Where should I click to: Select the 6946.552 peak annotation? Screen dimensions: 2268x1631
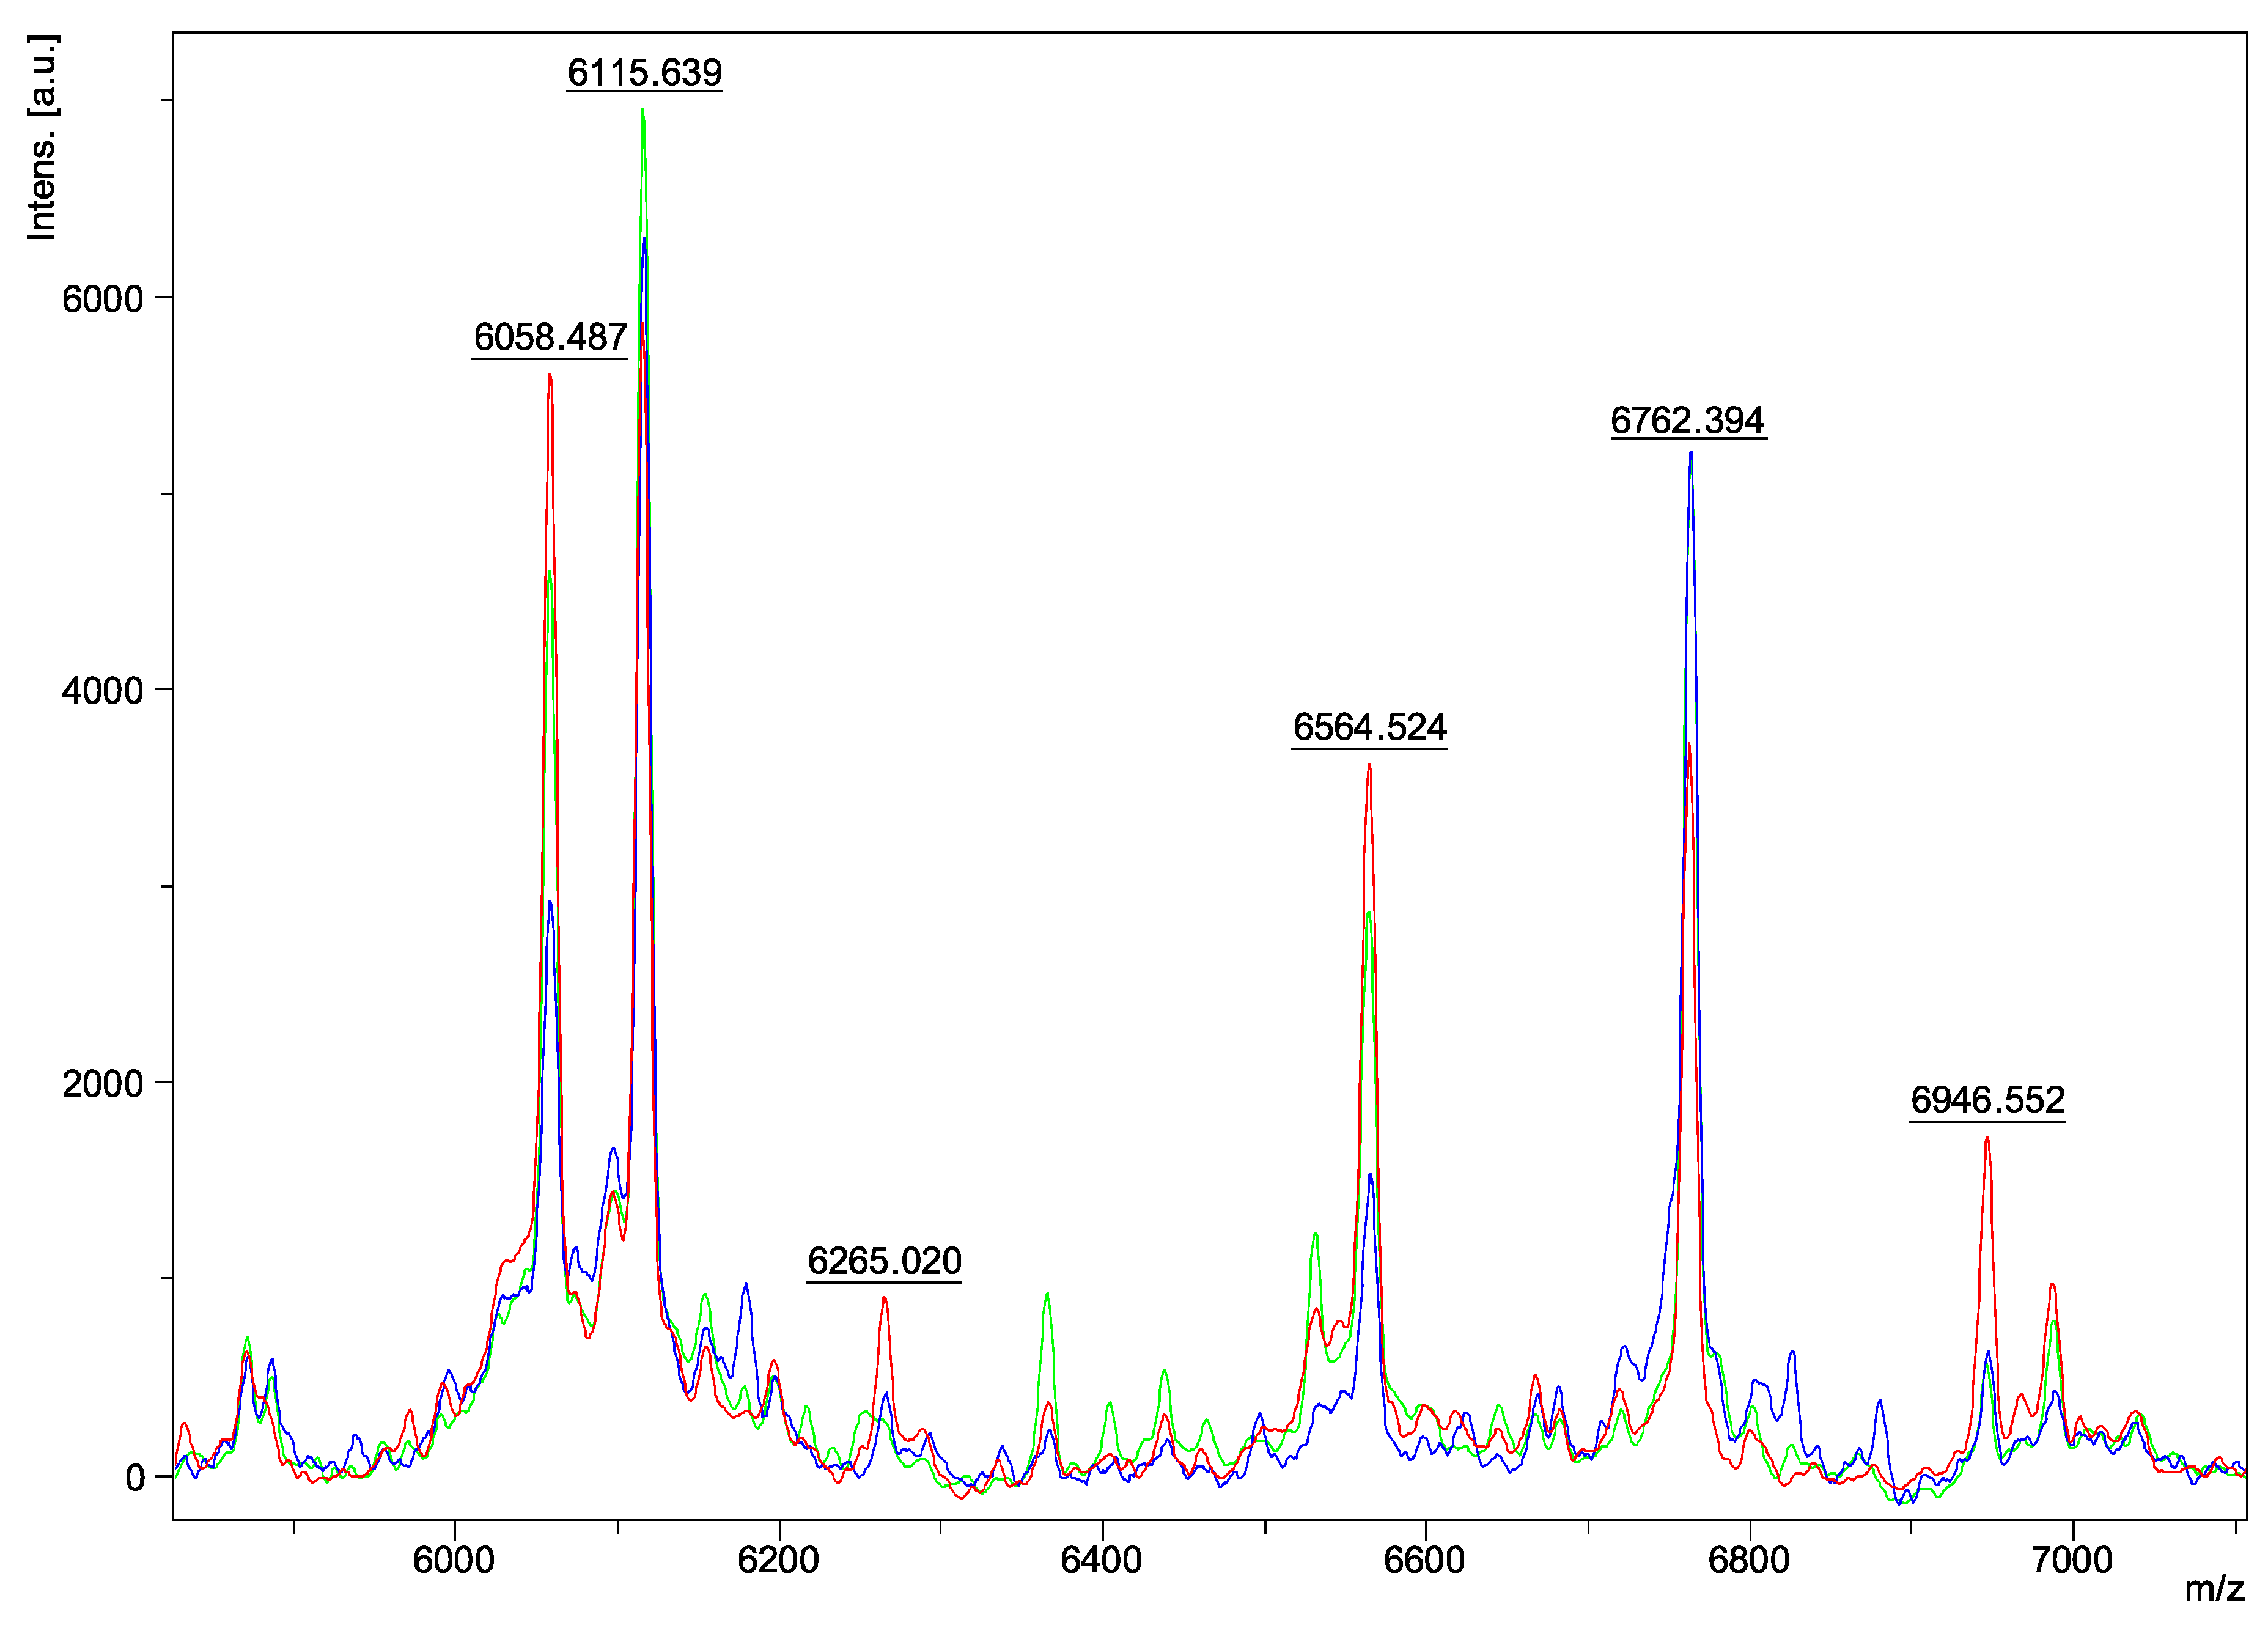pos(1987,1100)
